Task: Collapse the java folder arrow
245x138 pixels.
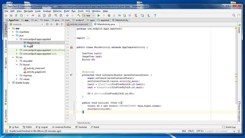Action: pos(13,36)
